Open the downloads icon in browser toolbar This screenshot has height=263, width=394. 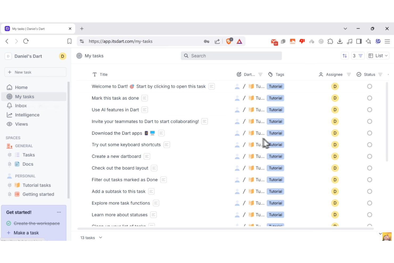coord(340,41)
